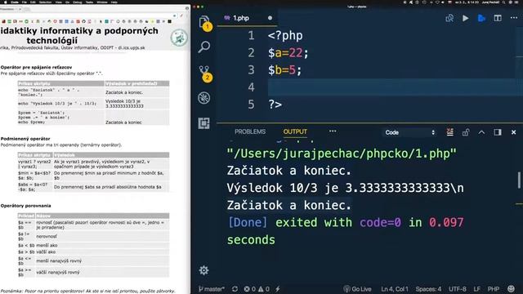
Task: Click the blue preview icon in editor toolbar
Action: [481, 18]
